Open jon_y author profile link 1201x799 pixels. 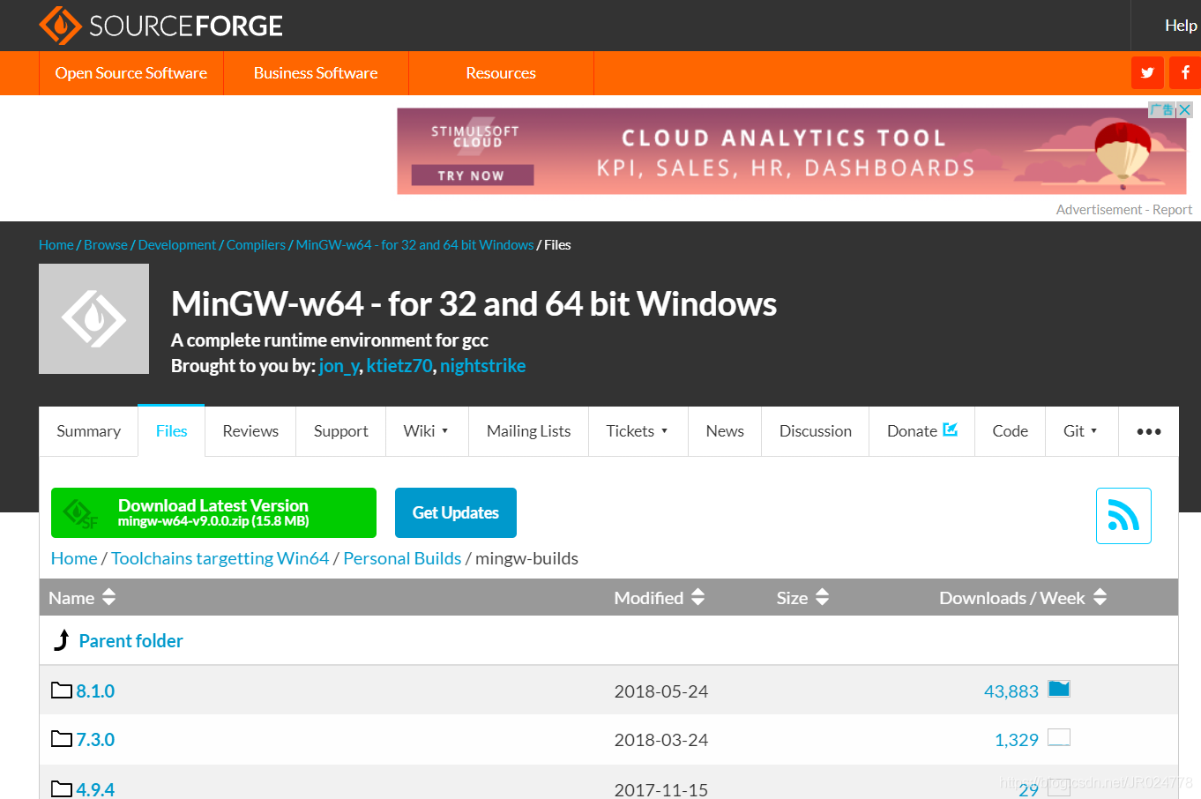339,366
